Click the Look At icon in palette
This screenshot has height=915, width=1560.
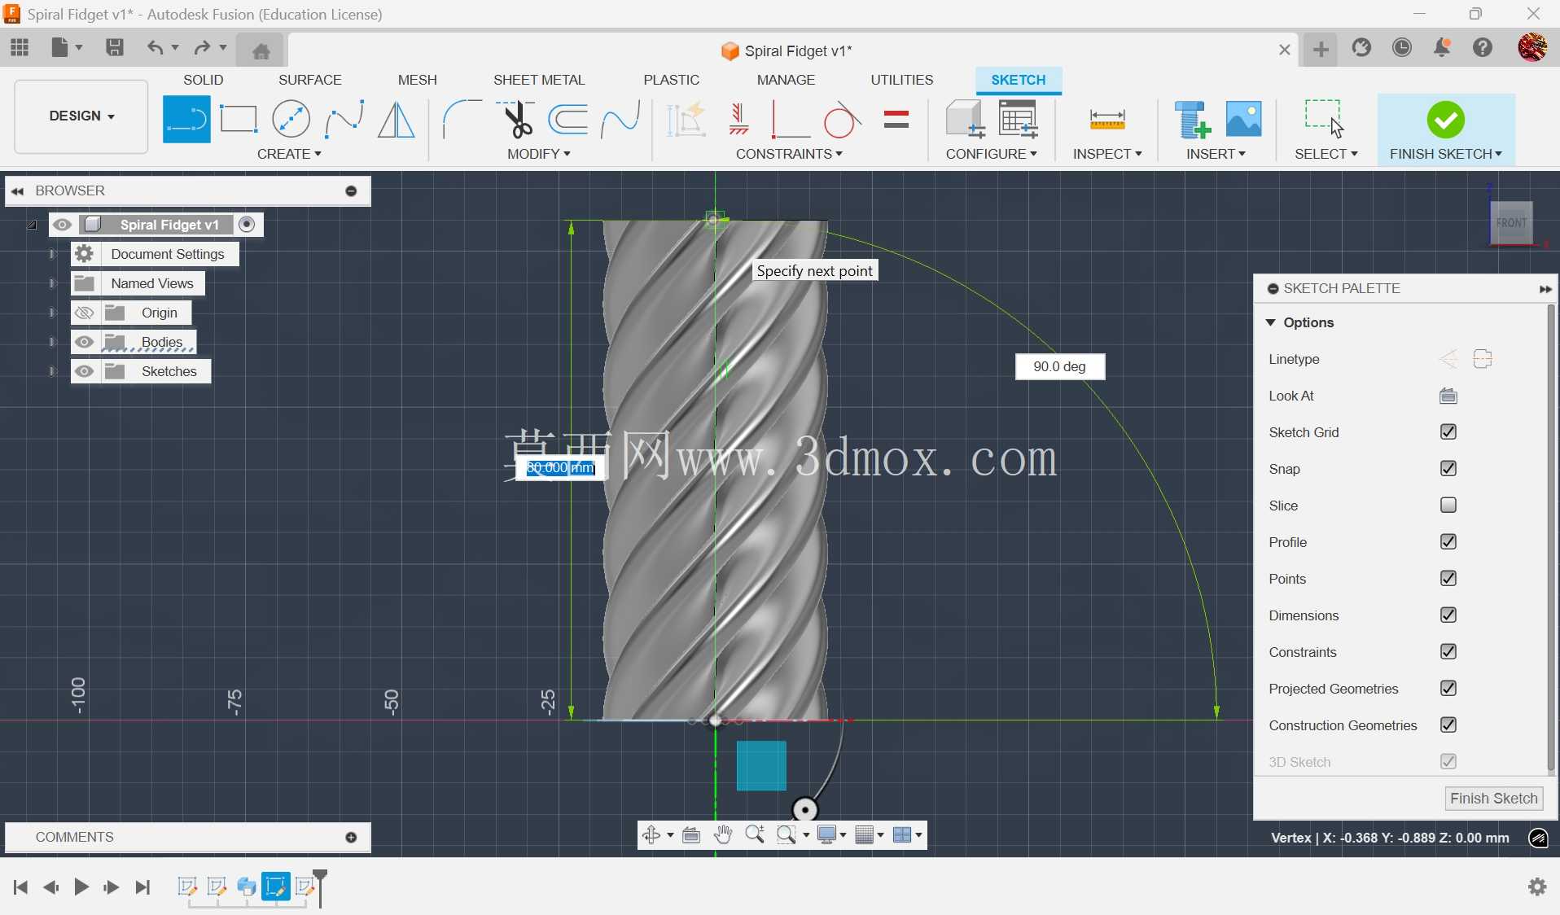[x=1448, y=396]
